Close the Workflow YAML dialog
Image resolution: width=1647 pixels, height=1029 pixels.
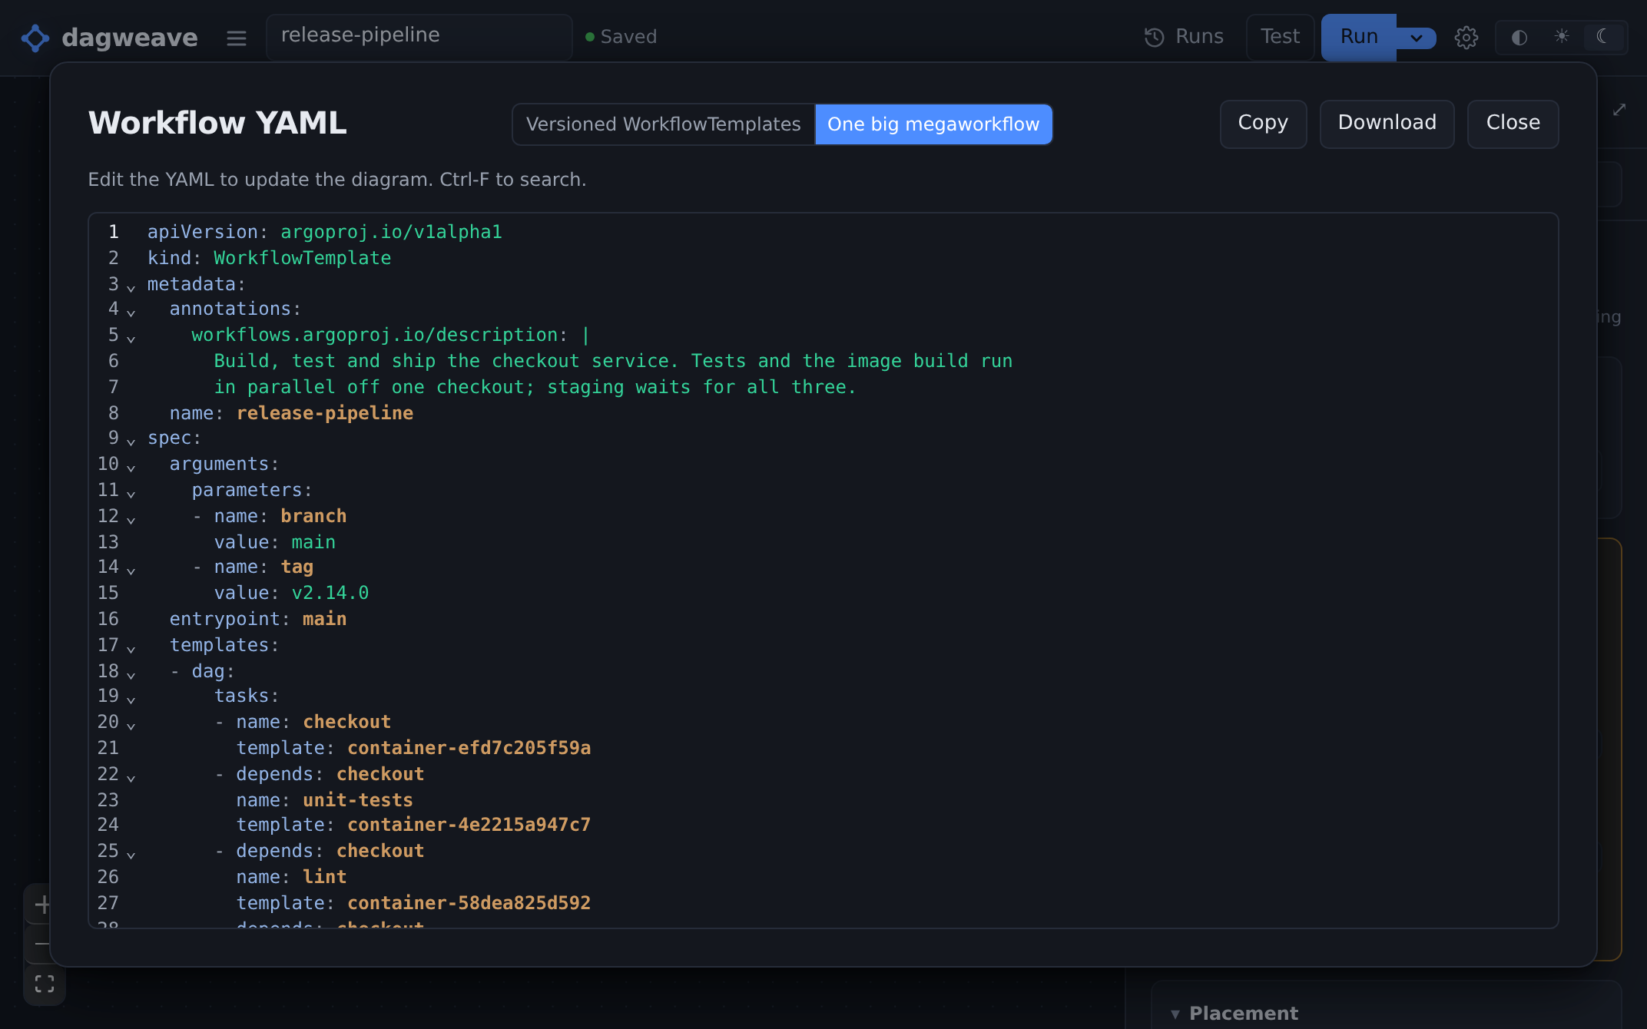pos(1513,124)
